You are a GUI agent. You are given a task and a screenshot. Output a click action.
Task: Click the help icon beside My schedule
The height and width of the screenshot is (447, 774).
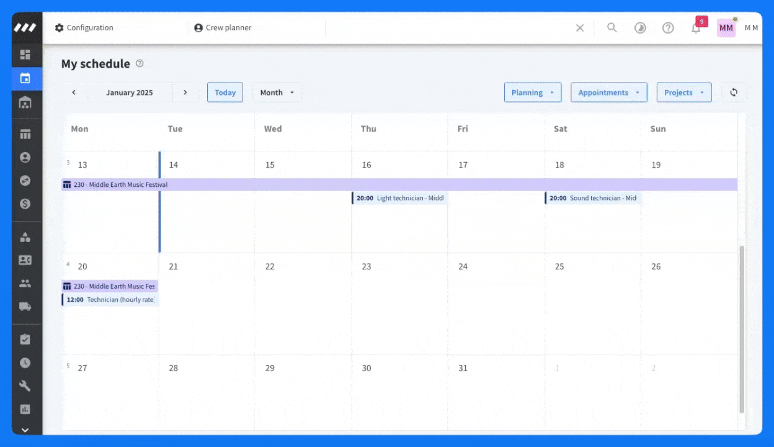[x=140, y=63]
